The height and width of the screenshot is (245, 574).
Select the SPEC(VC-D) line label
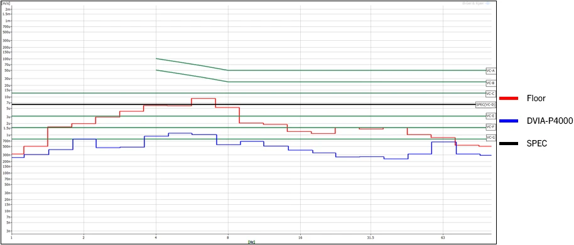point(485,105)
